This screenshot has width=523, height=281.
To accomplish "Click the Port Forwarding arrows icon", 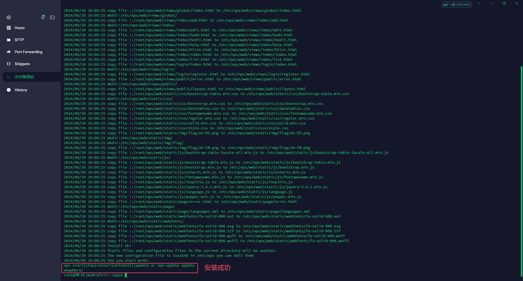I will 9,52.
